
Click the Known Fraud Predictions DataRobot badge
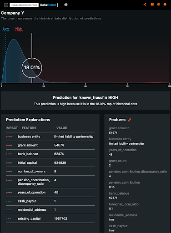coord(34,5)
